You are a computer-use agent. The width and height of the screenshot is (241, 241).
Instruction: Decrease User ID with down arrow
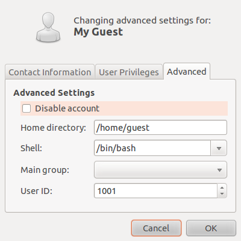(222, 194)
